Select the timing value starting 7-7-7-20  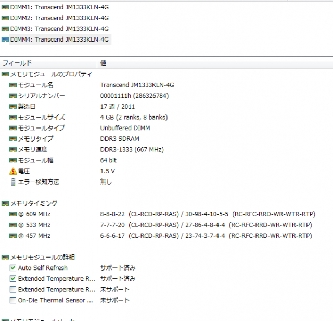206,225
